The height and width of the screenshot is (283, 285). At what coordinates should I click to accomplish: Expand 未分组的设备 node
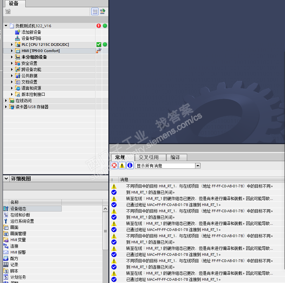pyautogui.click(x=12, y=57)
